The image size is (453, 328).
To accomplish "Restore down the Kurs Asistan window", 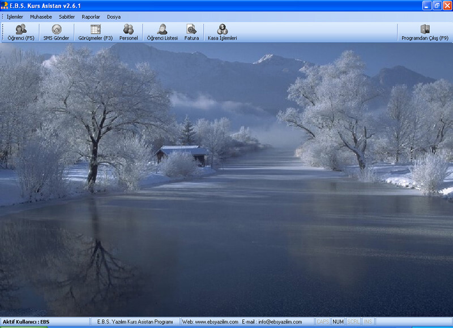I will pos(437,6).
